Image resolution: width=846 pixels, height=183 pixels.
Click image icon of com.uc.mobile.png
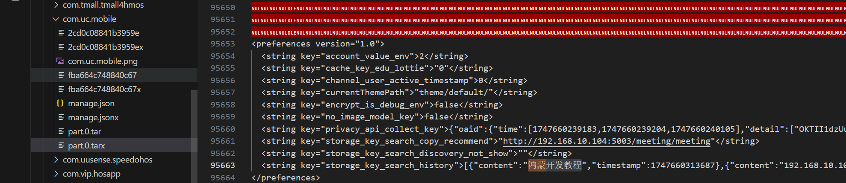[61, 61]
